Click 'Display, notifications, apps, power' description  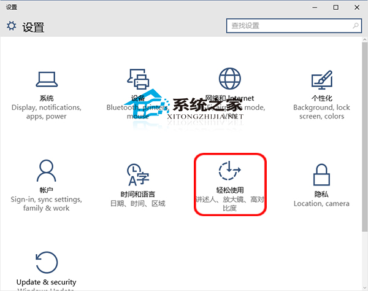[x=47, y=112]
